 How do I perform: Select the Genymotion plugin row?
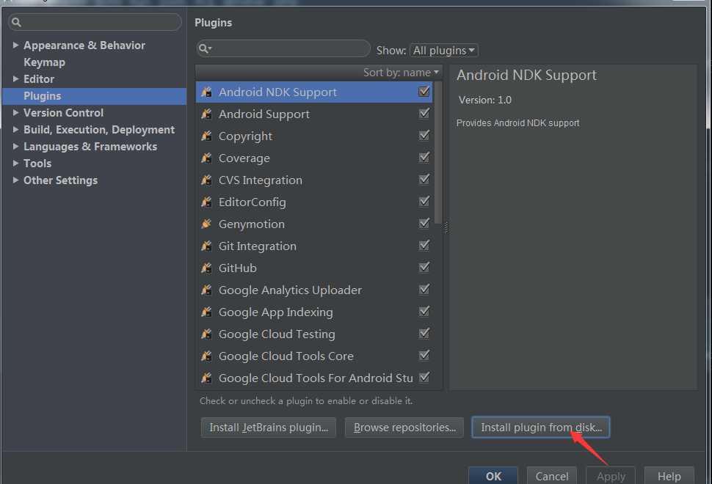point(314,224)
